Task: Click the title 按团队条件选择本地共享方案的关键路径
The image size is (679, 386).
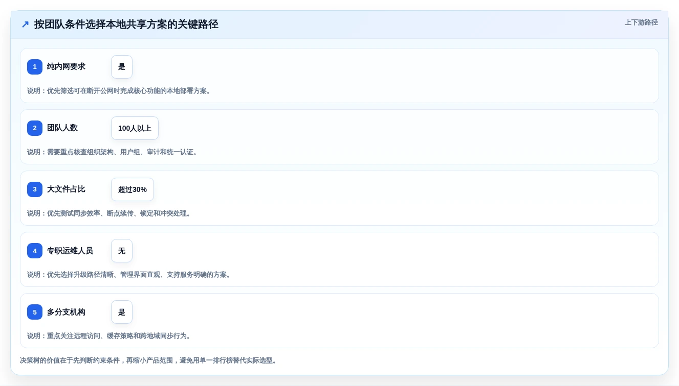Action: 126,25
